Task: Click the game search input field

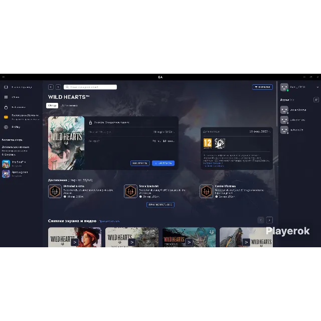Action: click(90, 87)
